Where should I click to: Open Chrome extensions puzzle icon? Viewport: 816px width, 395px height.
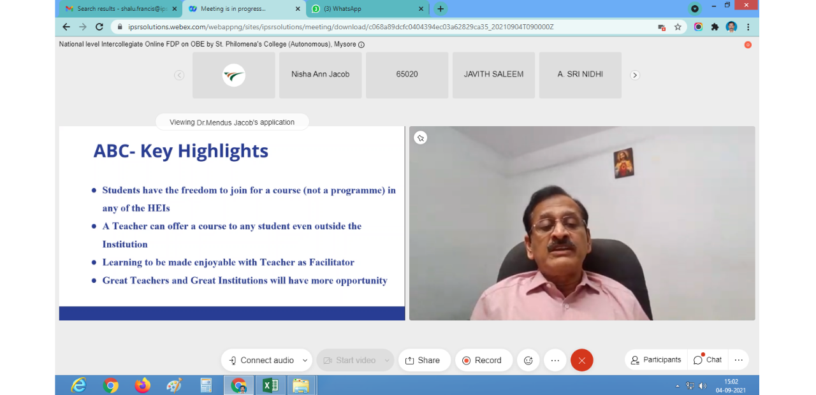tap(715, 27)
